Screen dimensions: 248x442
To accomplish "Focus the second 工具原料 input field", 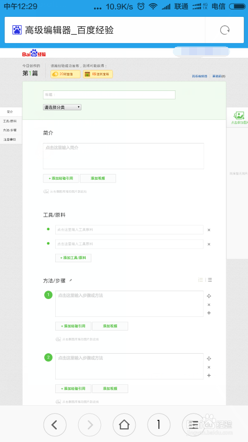I will (x=129, y=244).
